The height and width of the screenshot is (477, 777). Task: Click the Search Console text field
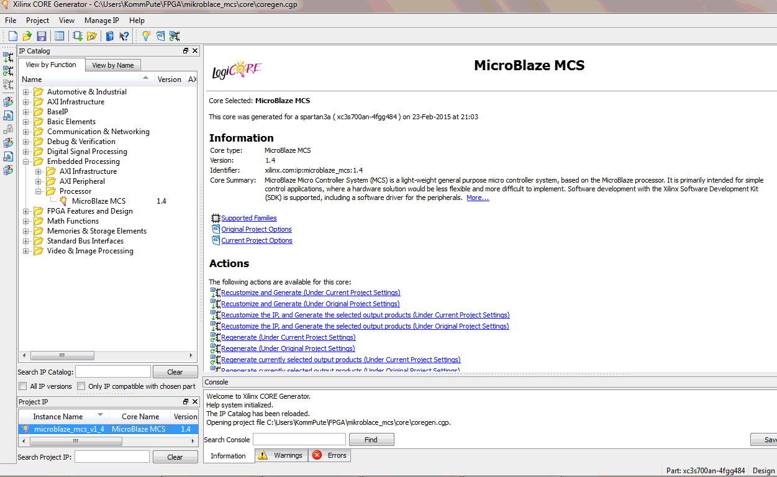(x=299, y=440)
